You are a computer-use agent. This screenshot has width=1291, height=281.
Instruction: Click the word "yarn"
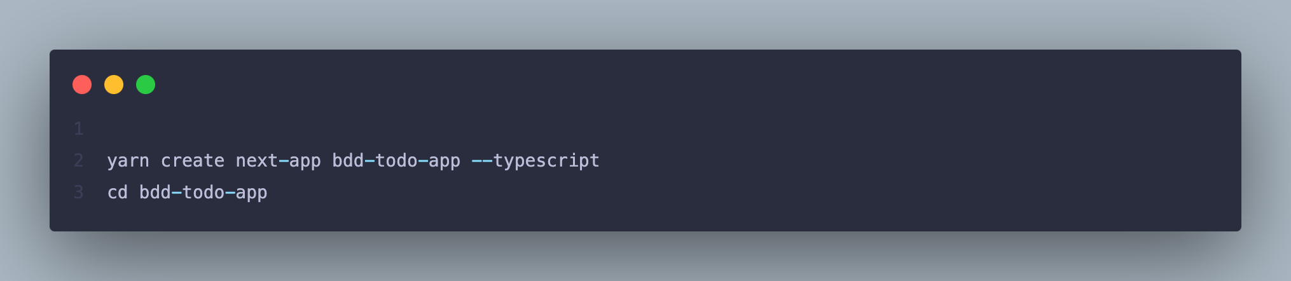point(128,161)
